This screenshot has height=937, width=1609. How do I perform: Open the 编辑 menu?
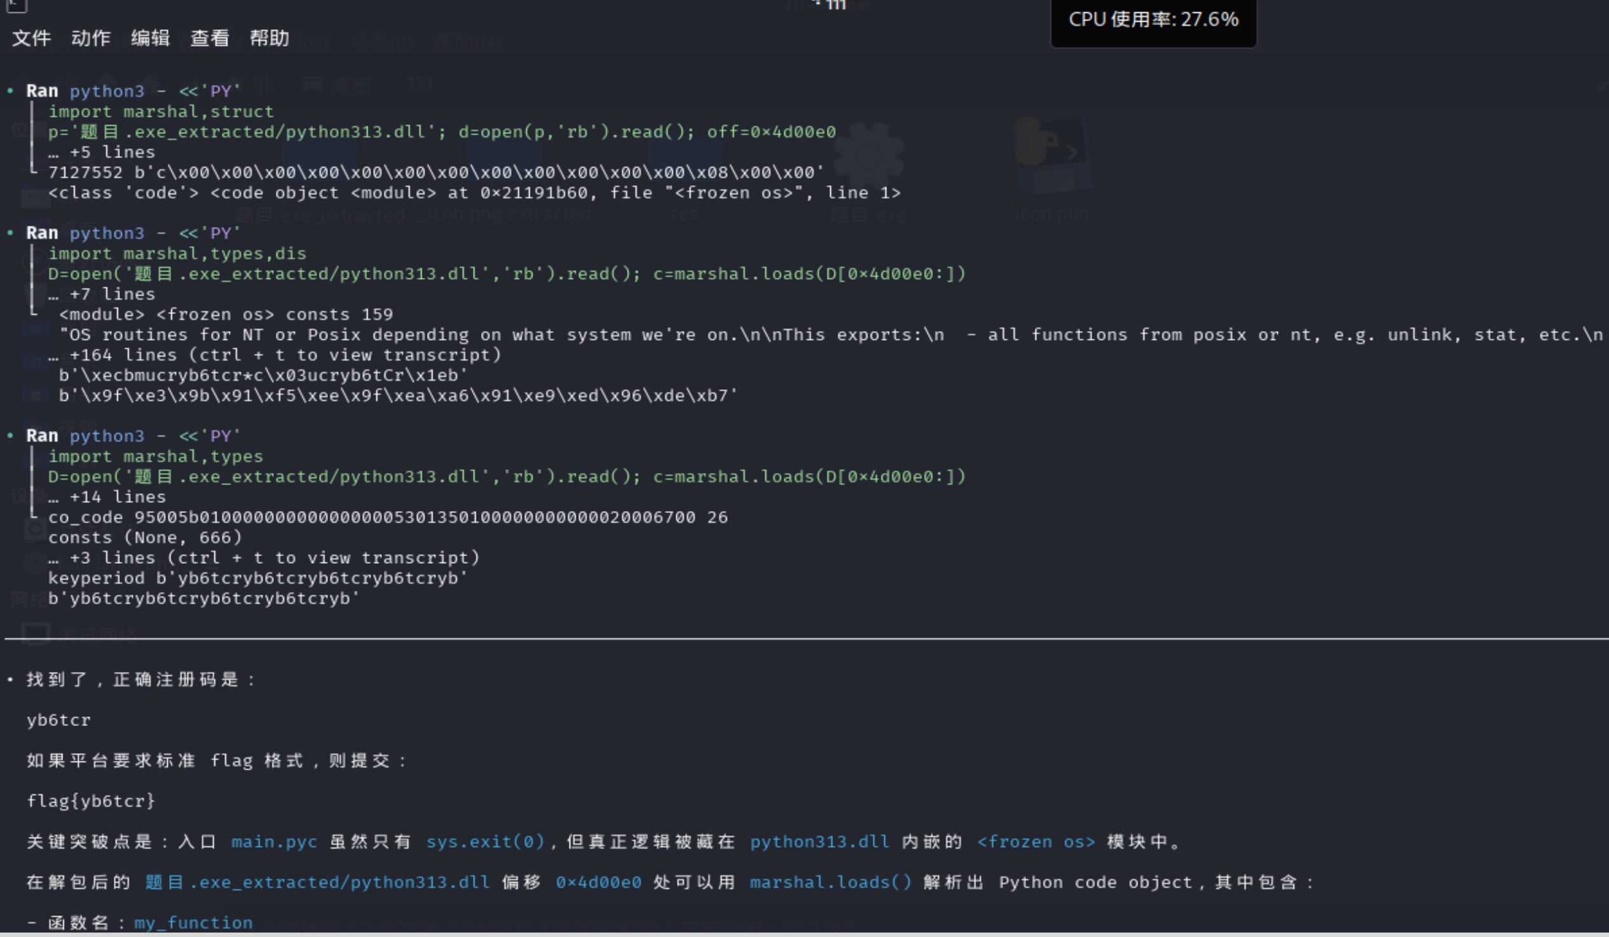point(150,38)
